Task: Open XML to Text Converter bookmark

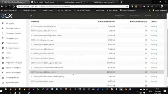Action: click(82, 10)
